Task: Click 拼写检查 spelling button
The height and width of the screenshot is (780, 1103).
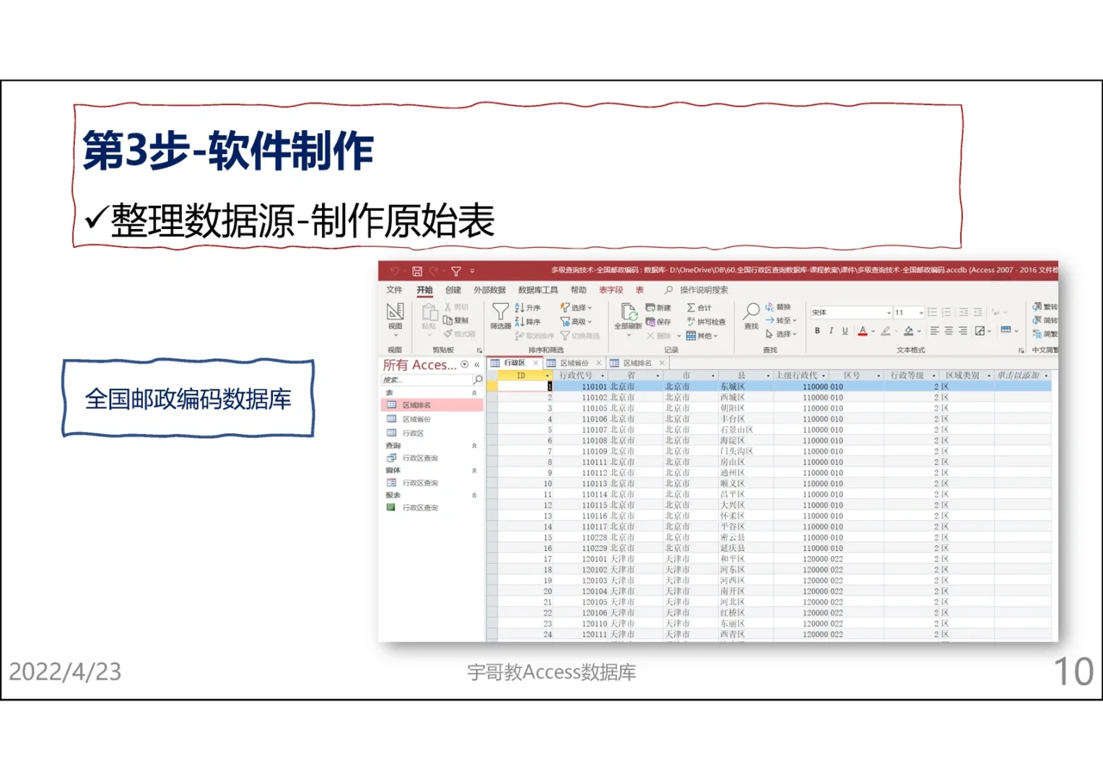Action: pos(706,321)
